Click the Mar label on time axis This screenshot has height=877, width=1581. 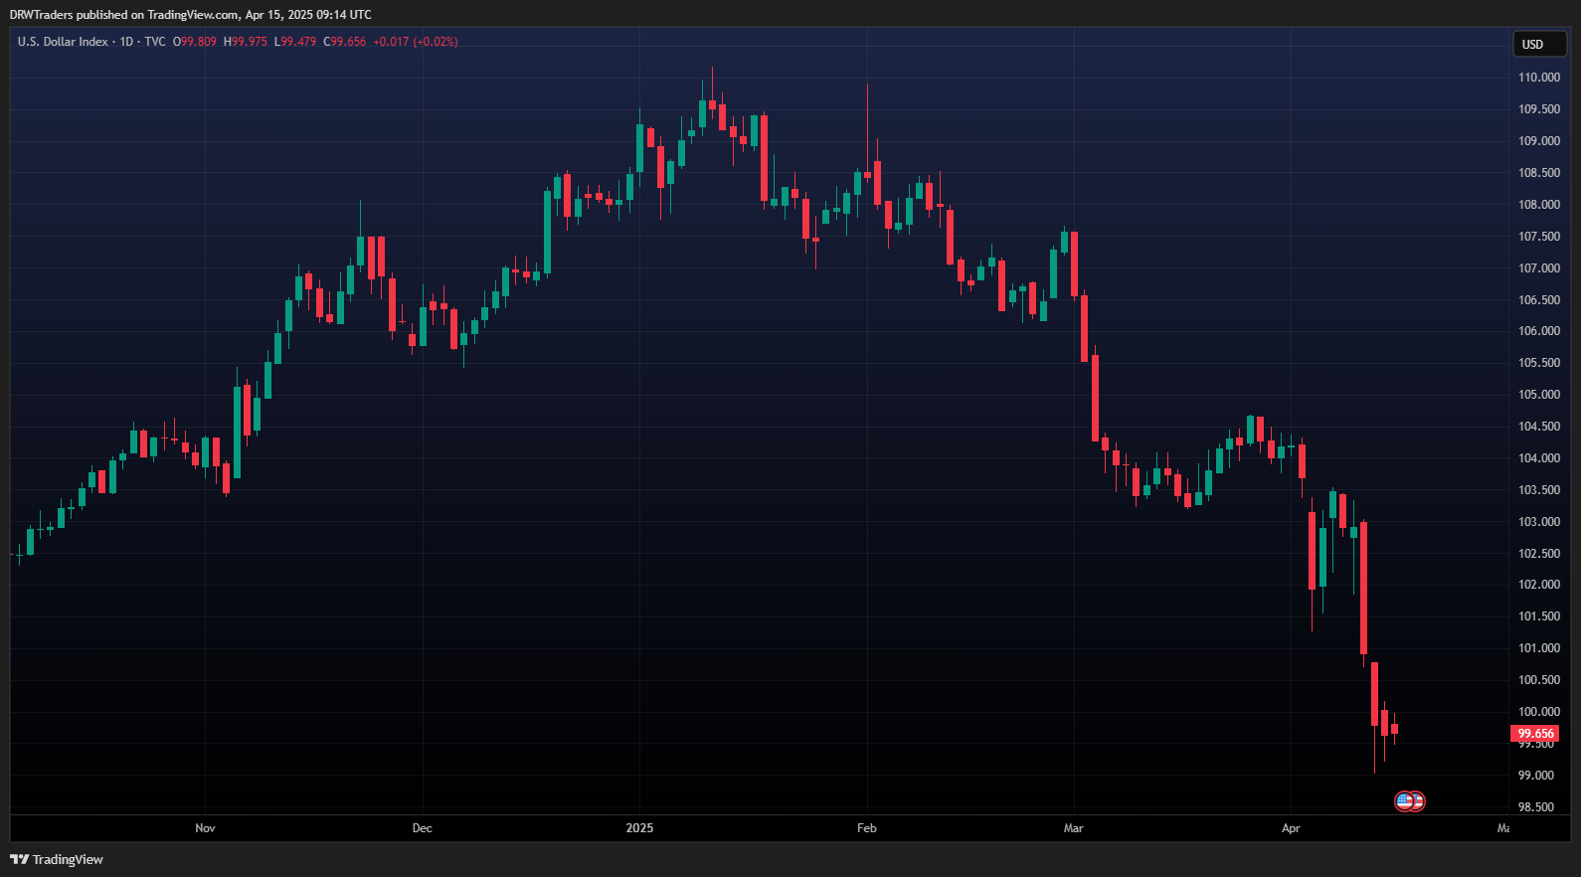pos(1074,828)
